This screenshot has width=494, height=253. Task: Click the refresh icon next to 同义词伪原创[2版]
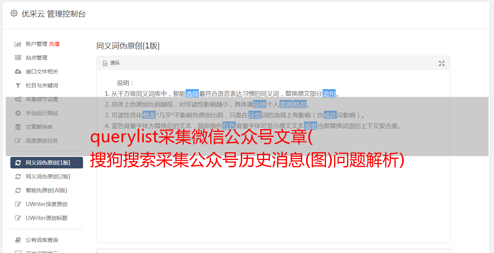click(x=18, y=176)
